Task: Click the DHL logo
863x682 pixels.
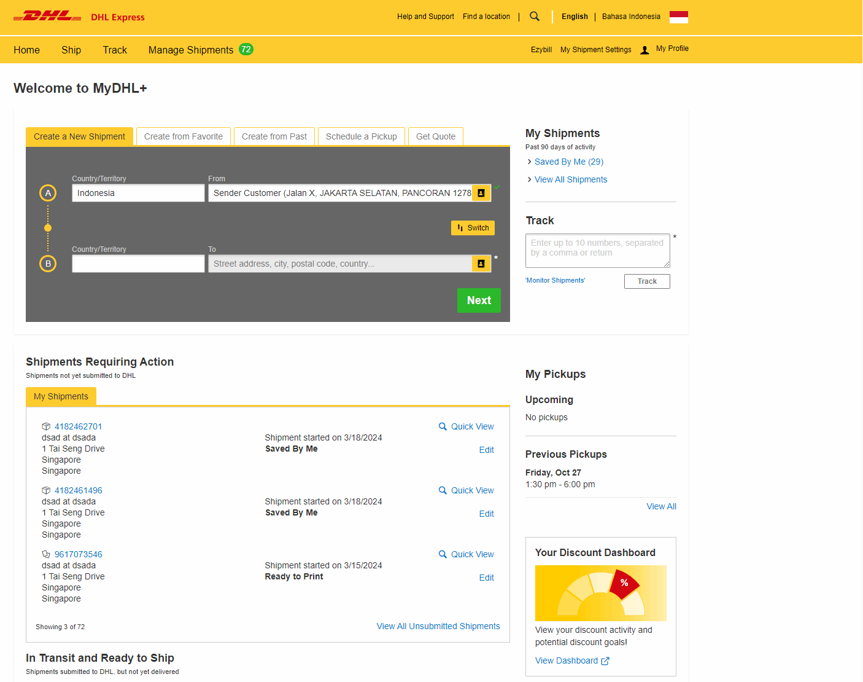Action: (47, 16)
